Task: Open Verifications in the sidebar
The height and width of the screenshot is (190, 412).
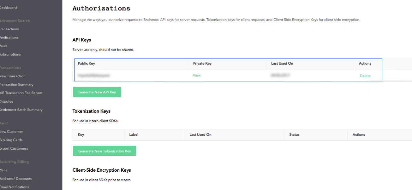Action: tap(9, 38)
